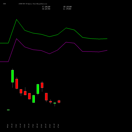Click the high price value H: 23.00
Viewport: 132px width, 132px height.
(x=67, y=7)
